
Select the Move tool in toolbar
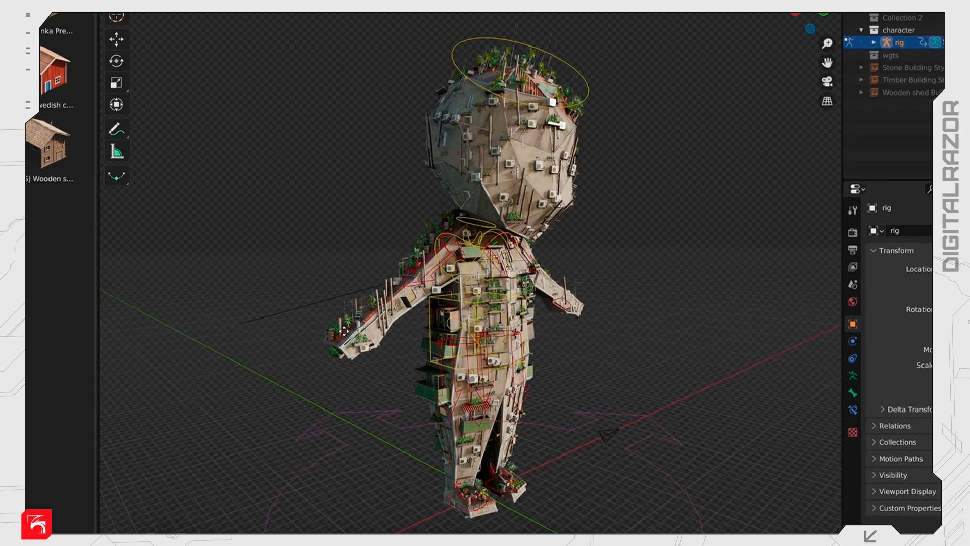[116, 39]
